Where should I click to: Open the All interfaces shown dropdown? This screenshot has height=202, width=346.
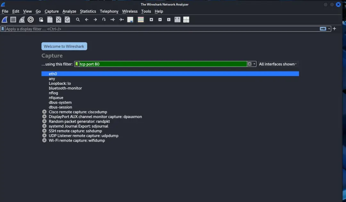(x=277, y=64)
